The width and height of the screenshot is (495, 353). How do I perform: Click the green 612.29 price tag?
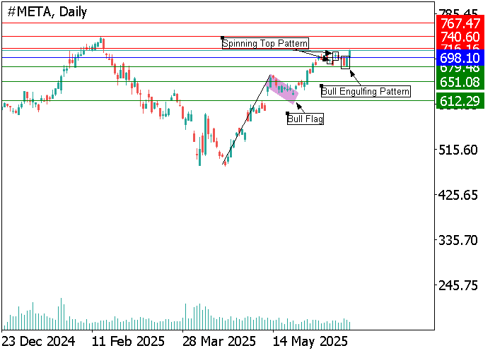click(460, 101)
